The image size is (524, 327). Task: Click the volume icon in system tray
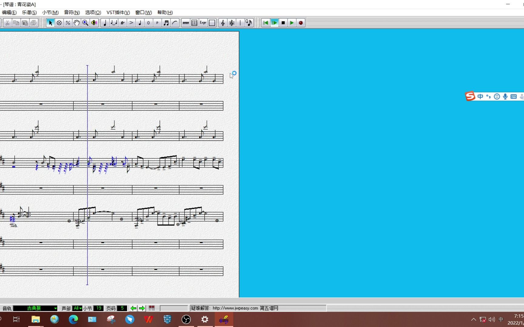point(492,319)
